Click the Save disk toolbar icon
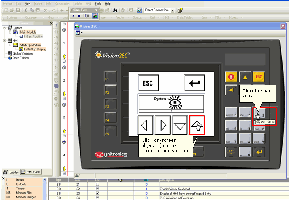 coord(18,10)
